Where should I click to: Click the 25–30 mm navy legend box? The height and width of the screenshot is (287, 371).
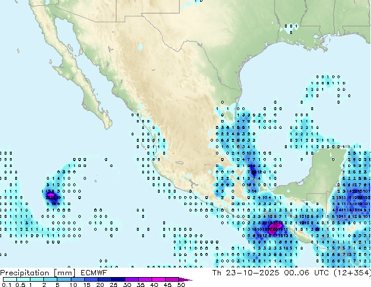118,279
